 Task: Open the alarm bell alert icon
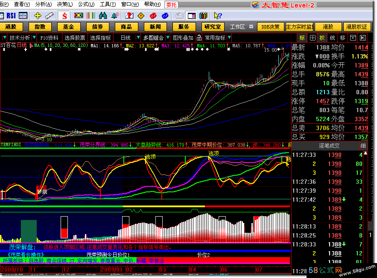click(x=115, y=16)
